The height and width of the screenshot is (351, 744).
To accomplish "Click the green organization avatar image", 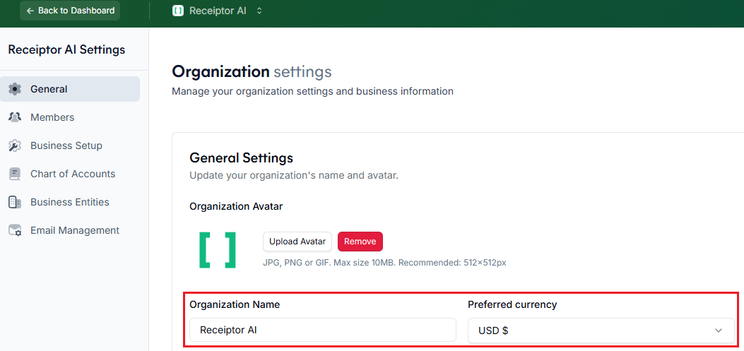I will point(217,249).
